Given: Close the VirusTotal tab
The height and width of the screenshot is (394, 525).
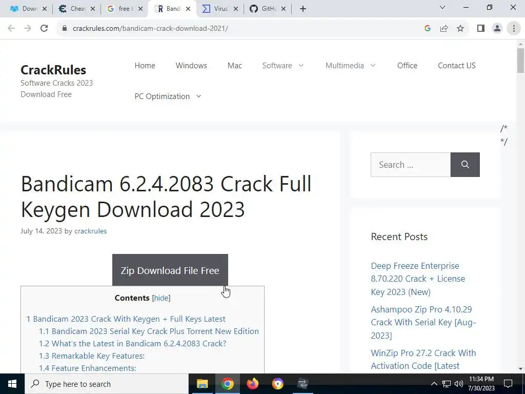Looking at the screenshot, I should (236, 9).
